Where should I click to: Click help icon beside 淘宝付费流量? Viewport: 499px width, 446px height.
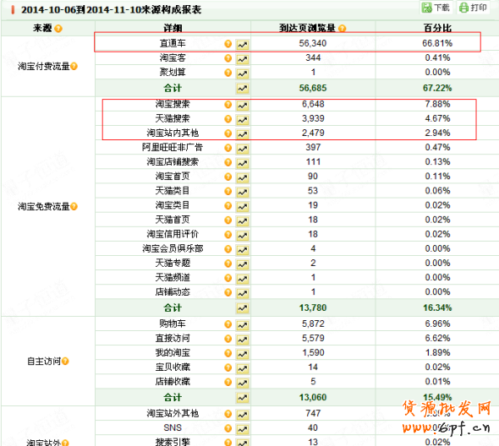(74, 67)
